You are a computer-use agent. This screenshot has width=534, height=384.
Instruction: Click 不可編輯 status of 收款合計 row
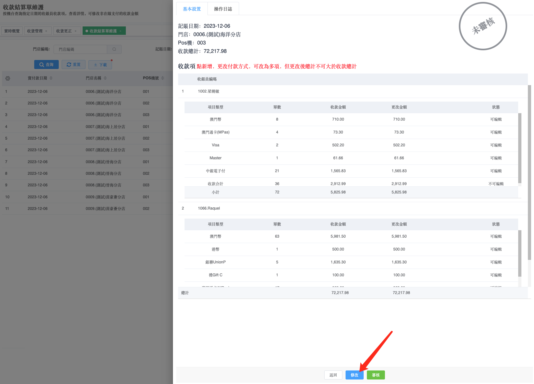tap(496, 184)
